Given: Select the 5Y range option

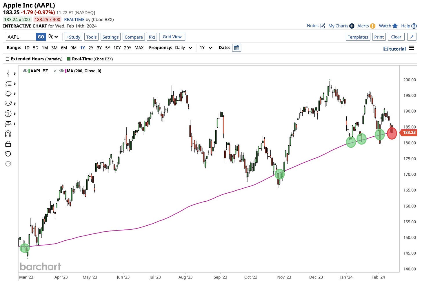Looking at the screenshot, I should [108, 48].
